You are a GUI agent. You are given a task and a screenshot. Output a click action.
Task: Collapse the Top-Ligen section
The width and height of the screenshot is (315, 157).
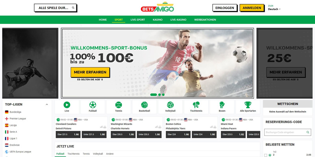pos(47,104)
